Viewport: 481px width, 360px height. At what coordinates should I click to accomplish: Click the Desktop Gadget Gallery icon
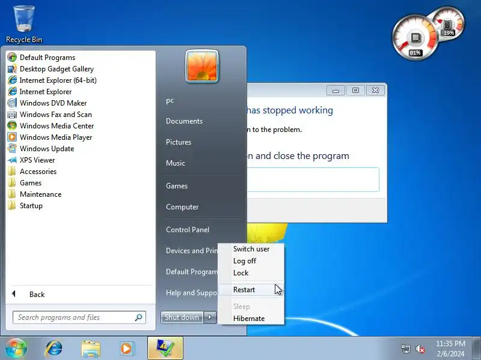click(12, 69)
